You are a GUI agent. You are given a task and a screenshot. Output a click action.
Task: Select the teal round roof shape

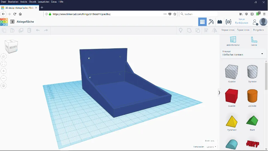point(231,145)
